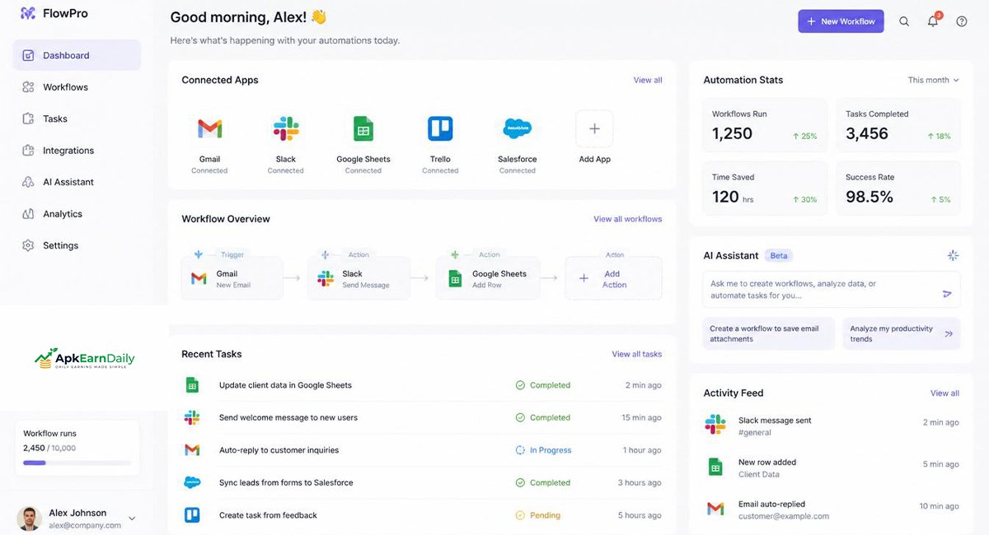Click the Trello icon beside Create task from feedback
Screen dimensions: 989x535
pyautogui.click(x=192, y=515)
